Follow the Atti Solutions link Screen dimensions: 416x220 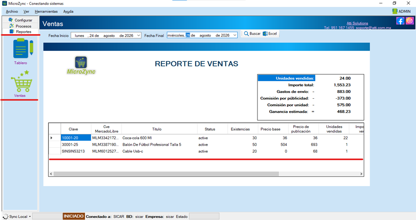pyautogui.click(x=357, y=23)
